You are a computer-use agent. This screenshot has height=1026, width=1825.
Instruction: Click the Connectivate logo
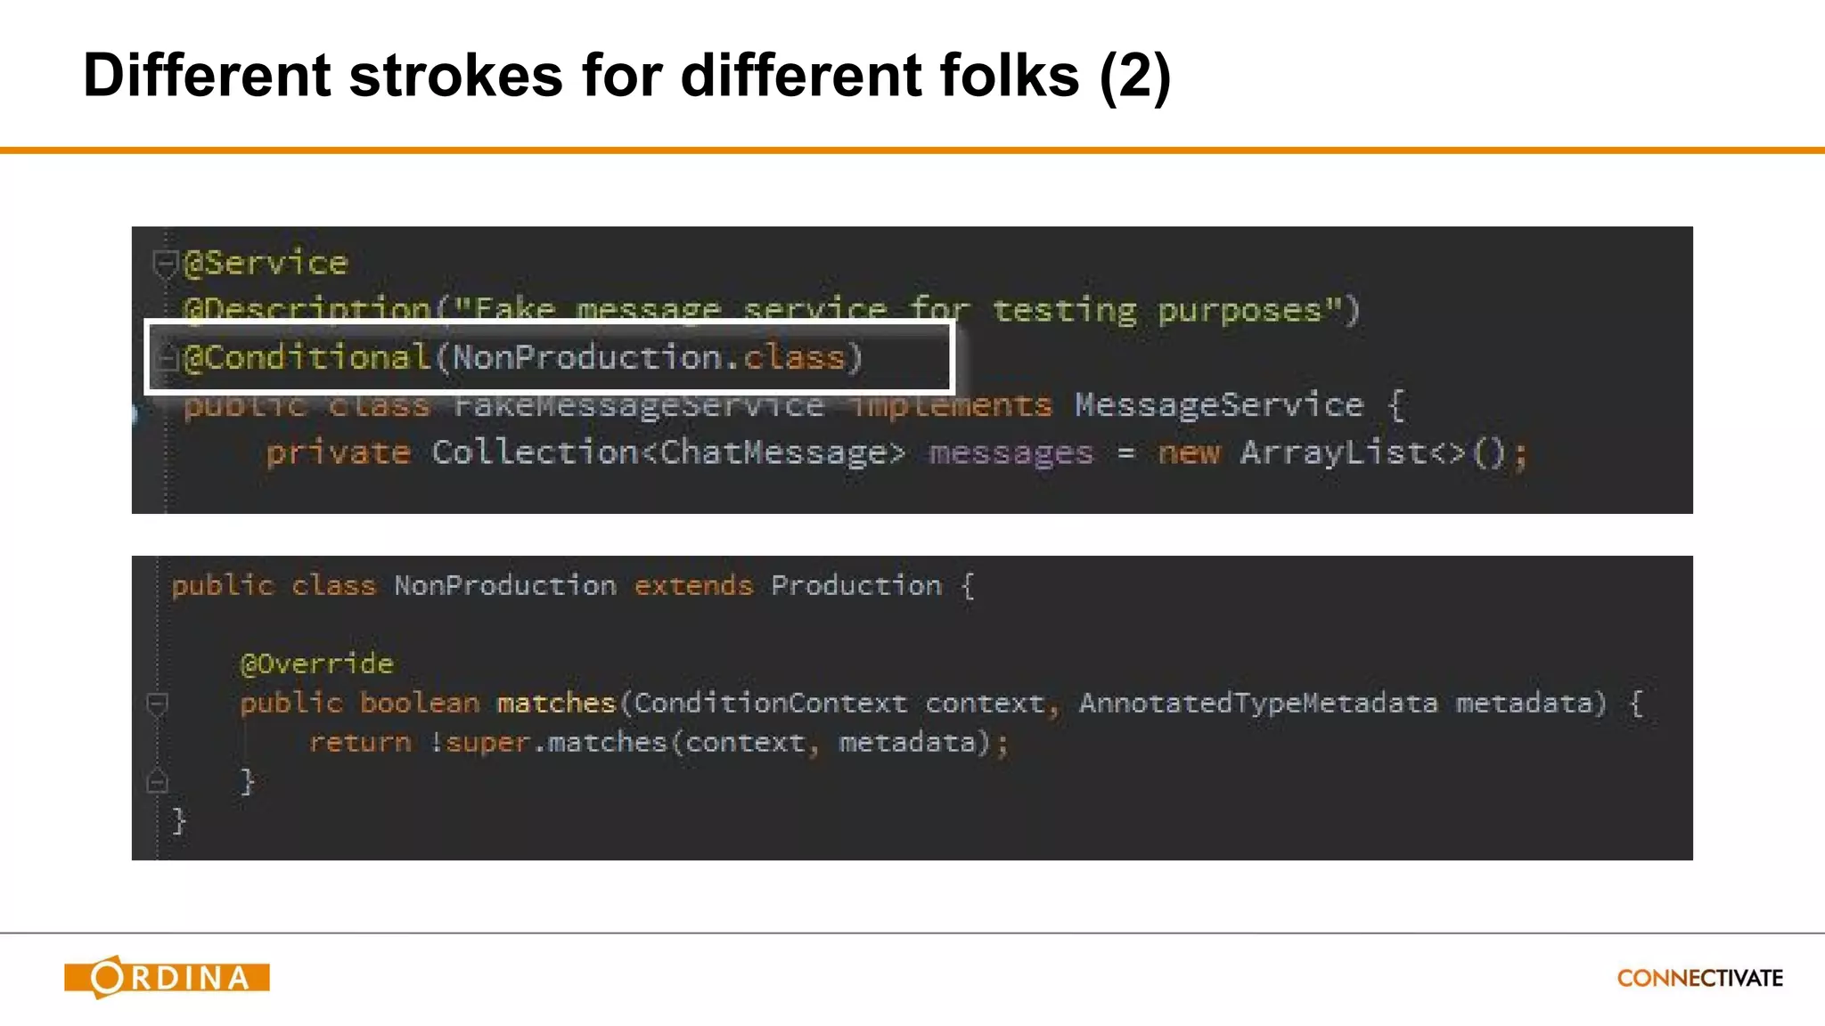tap(1700, 978)
